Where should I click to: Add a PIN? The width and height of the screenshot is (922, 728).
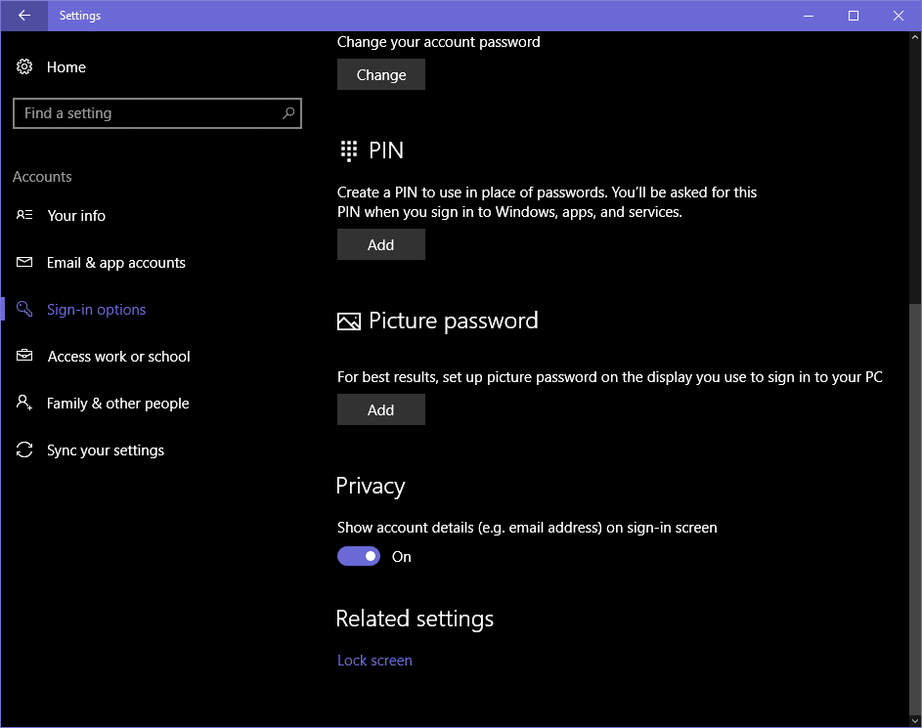click(380, 244)
